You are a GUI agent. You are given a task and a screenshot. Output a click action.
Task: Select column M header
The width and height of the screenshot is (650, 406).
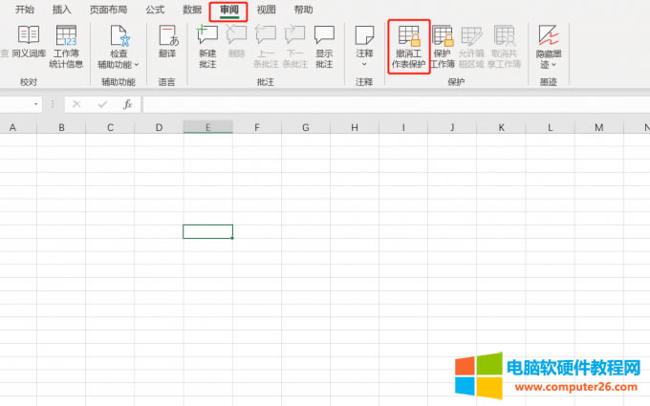[599, 127]
